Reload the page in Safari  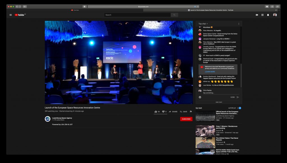pyautogui.click(x=198, y=7)
